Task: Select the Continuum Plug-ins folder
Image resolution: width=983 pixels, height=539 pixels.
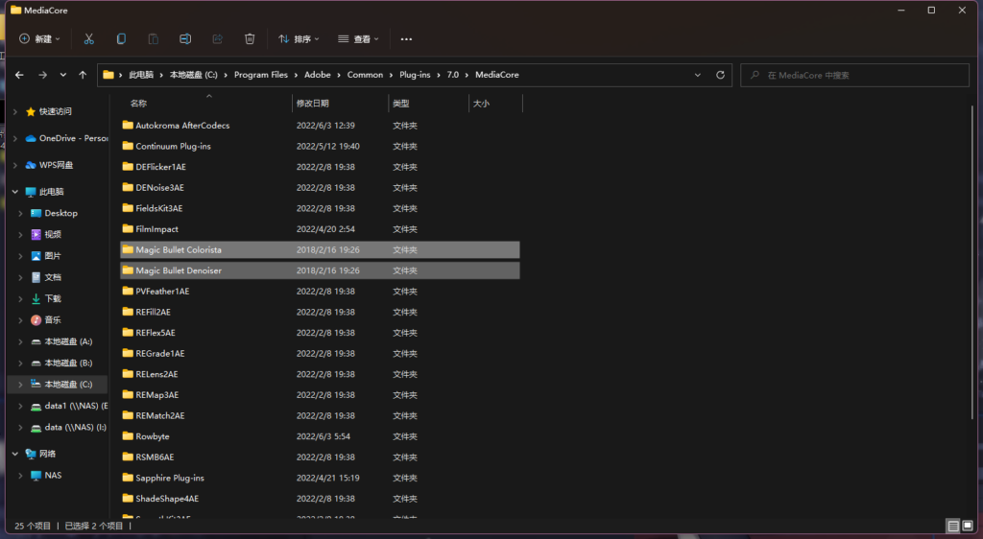Action: [320, 146]
